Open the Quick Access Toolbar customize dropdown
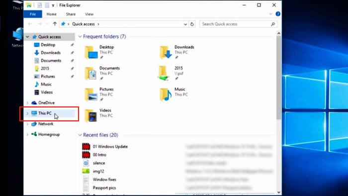This screenshot has height=196, width=348. [x=53, y=5]
